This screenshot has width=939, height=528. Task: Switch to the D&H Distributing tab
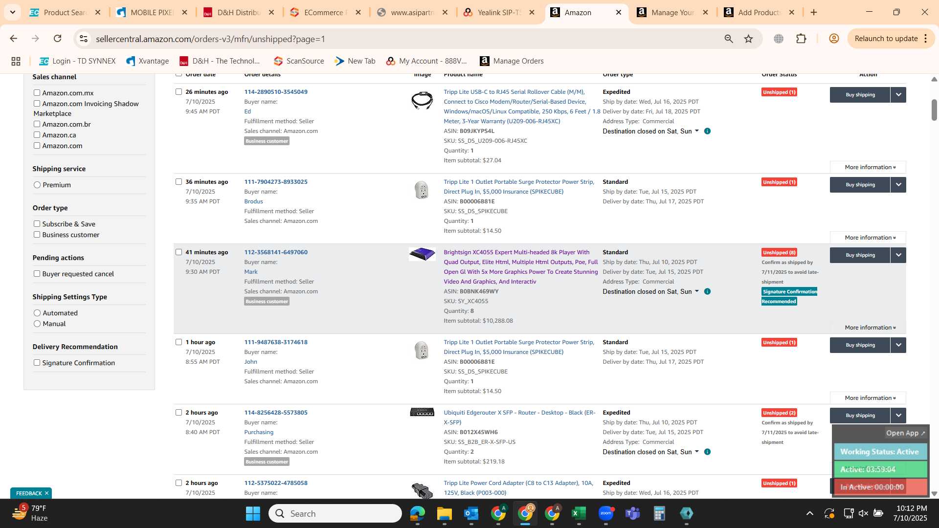pyautogui.click(x=239, y=12)
